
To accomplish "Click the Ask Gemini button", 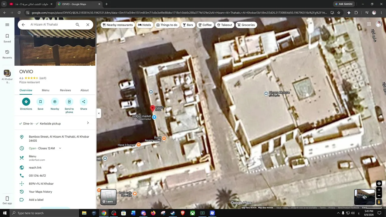I will (343, 4).
